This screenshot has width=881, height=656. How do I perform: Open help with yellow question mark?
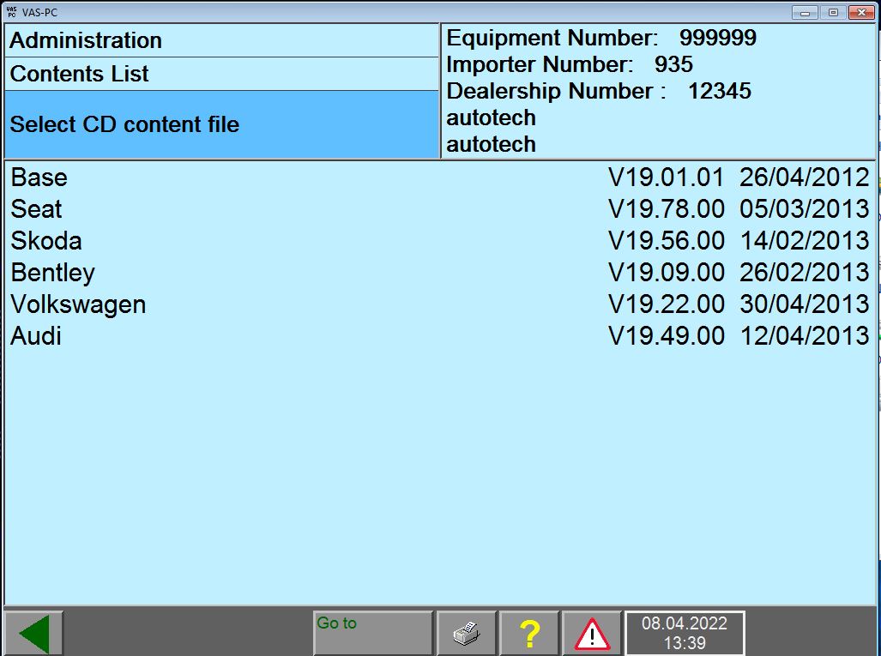pyautogui.click(x=529, y=634)
